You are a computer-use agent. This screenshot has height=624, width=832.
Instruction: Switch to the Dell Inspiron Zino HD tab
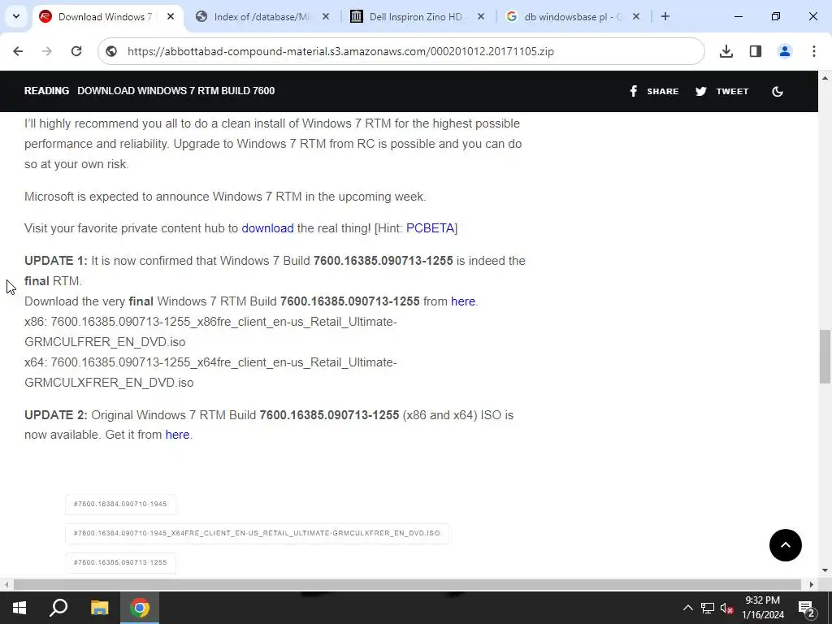coord(417,17)
